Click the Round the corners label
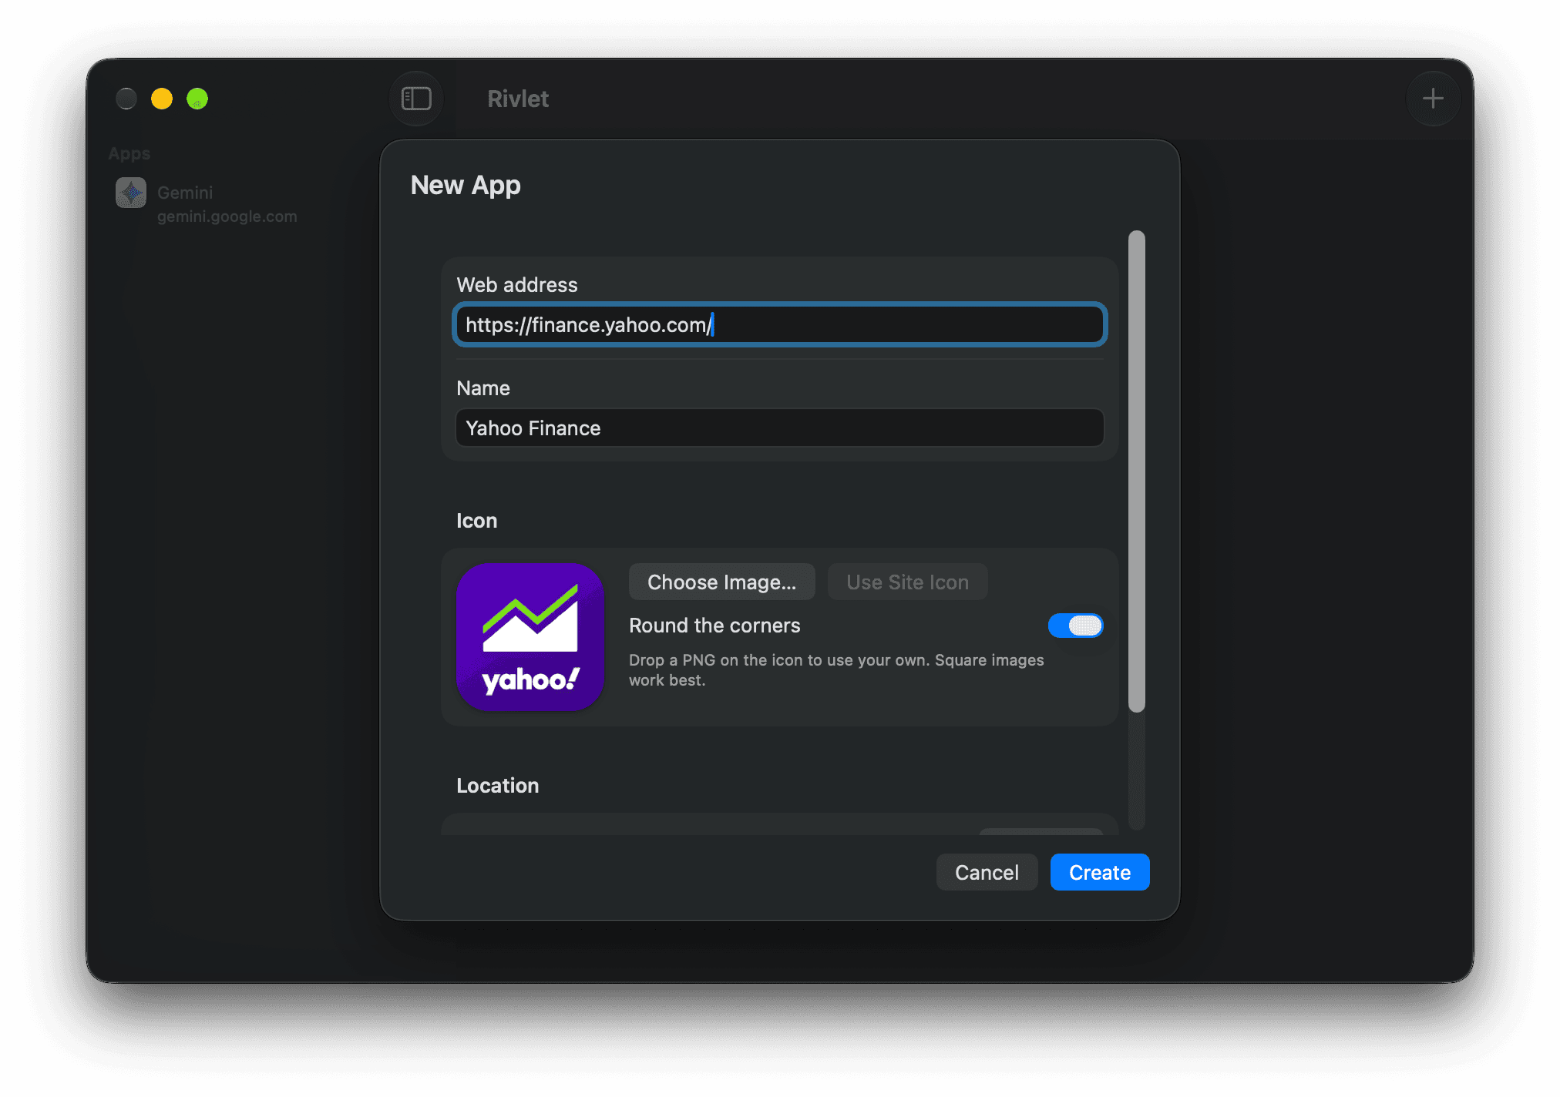Viewport: 1560px width, 1097px height. [x=714, y=626]
